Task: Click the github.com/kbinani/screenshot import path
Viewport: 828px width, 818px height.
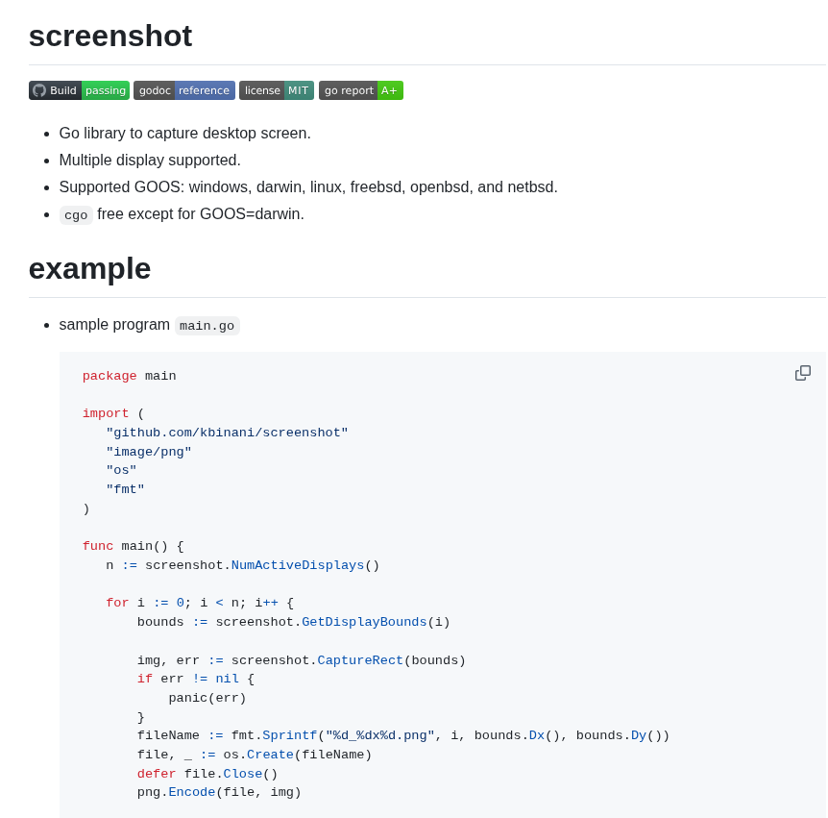Action: tap(227, 433)
